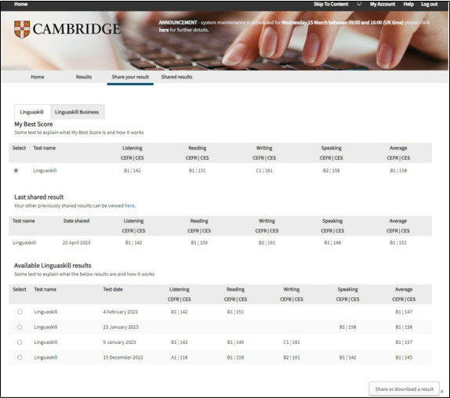Viewport: 450px width, 398px height.
Task: Click Speaking score 'B2 | 158' in My Best Score
Action: [331, 171]
